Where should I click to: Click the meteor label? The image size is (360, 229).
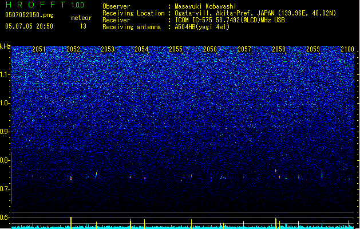[x=81, y=18]
